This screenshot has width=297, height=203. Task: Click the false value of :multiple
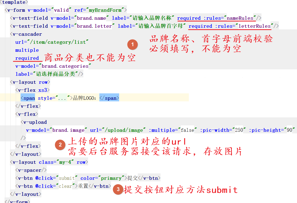[x=187, y=130]
